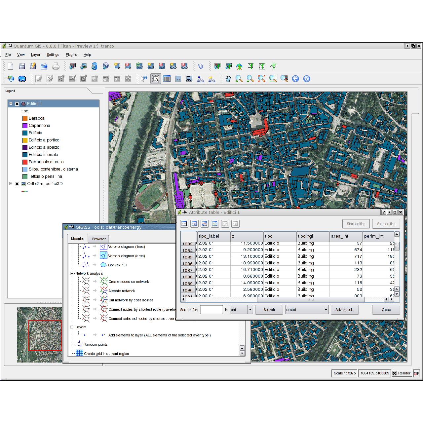The image size is (423, 423).
Task: Collapse the Edifici 1 legend entry
Action: tap(11, 104)
